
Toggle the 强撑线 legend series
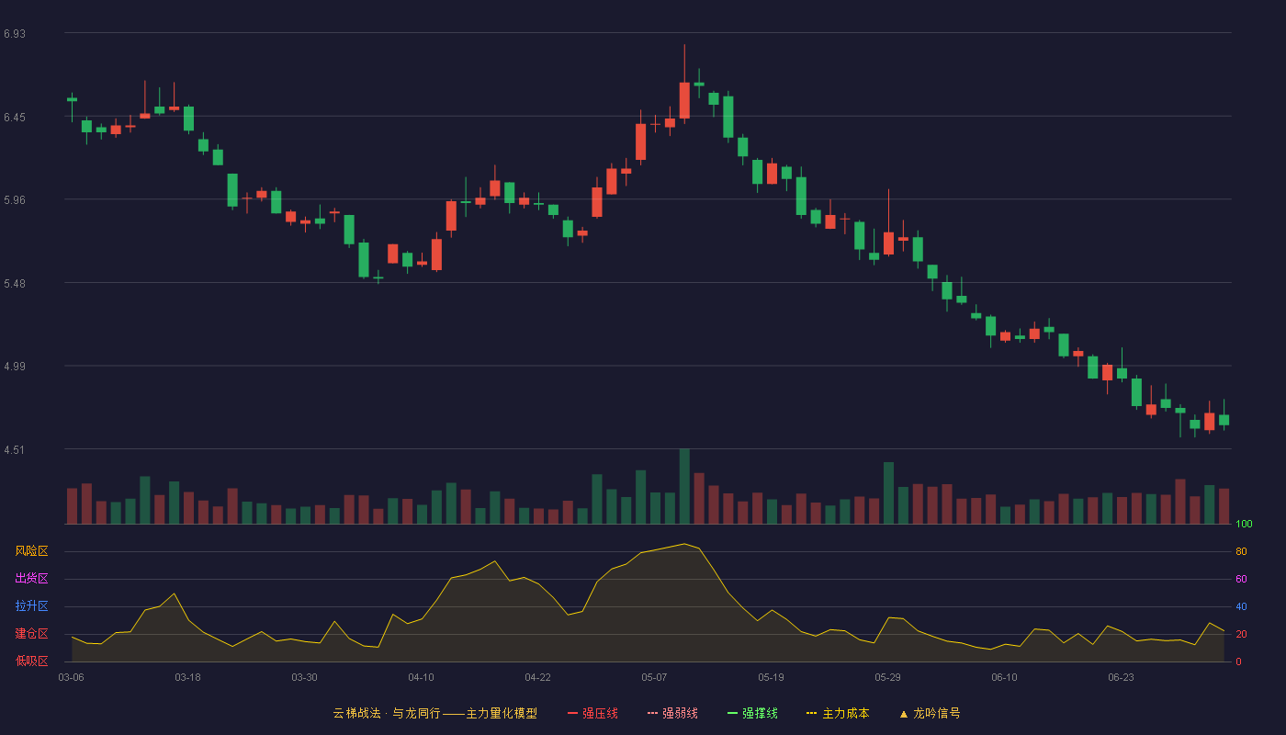pyautogui.click(x=752, y=713)
